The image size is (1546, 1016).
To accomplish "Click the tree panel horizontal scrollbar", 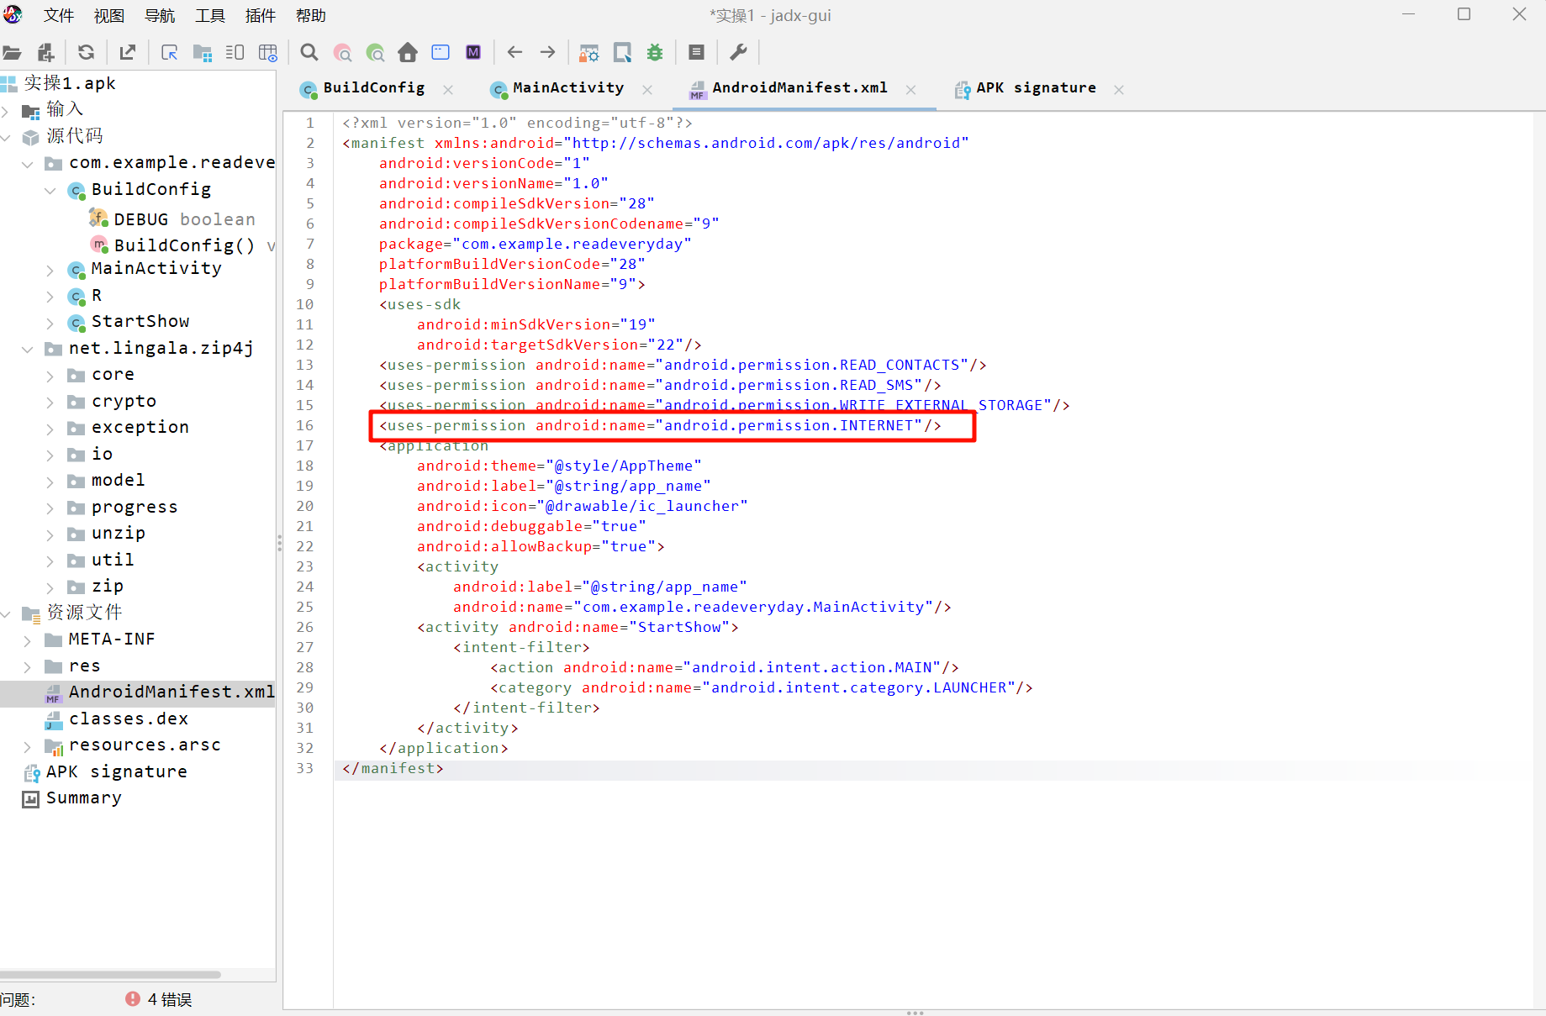I will pos(110,975).
